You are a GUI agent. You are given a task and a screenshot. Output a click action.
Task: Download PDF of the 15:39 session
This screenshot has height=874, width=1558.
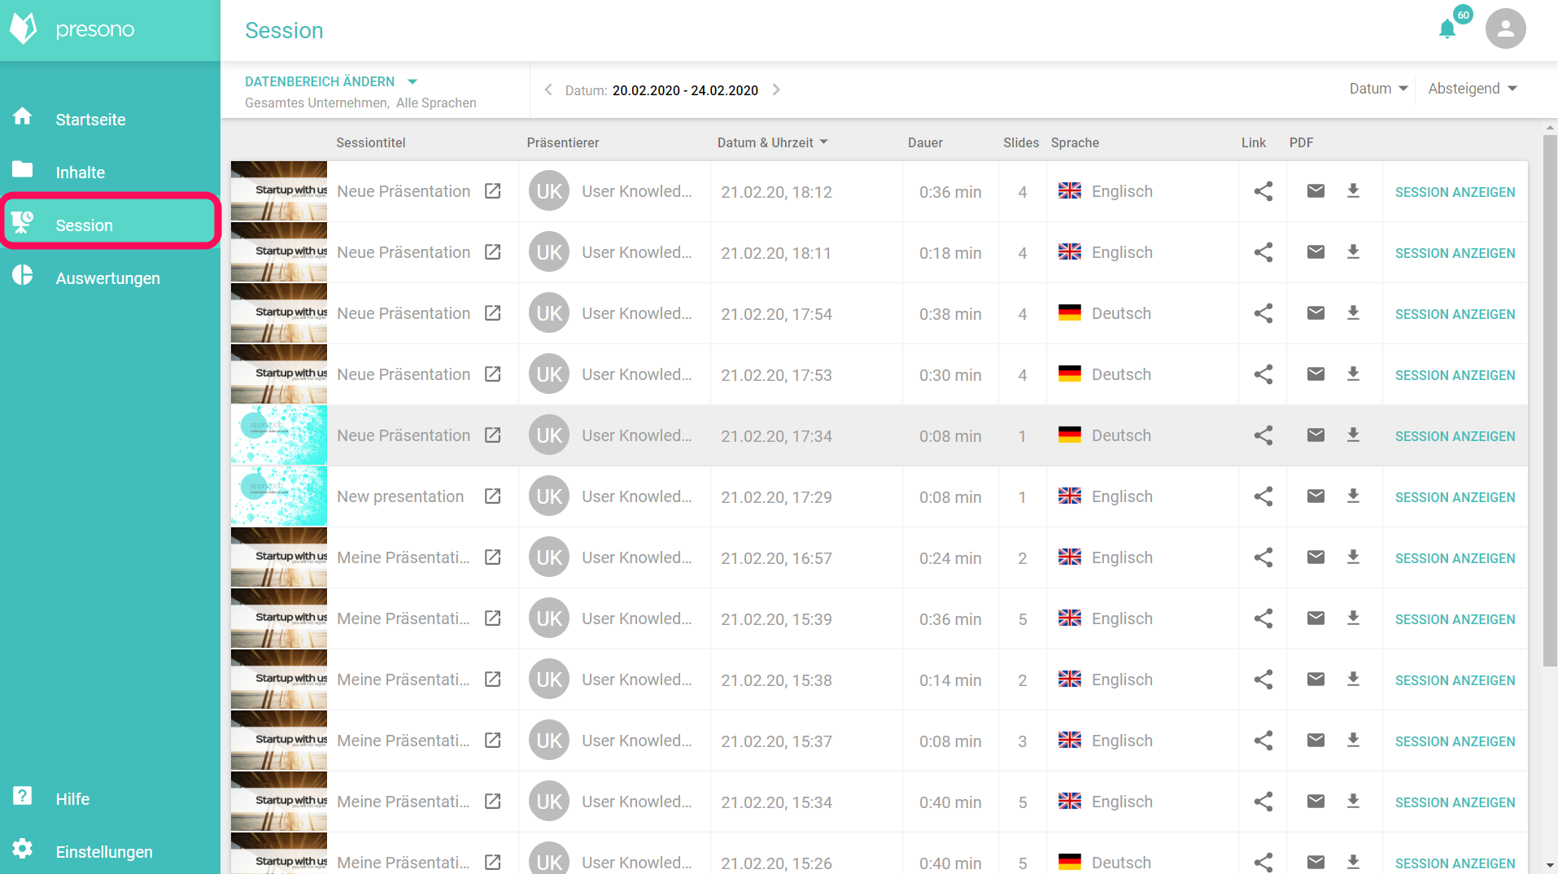click(x=1353, y=618)
